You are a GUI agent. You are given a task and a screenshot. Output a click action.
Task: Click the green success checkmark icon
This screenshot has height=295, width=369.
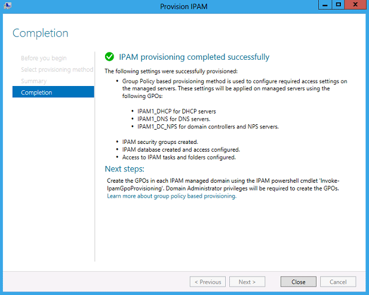coord(109,57)
